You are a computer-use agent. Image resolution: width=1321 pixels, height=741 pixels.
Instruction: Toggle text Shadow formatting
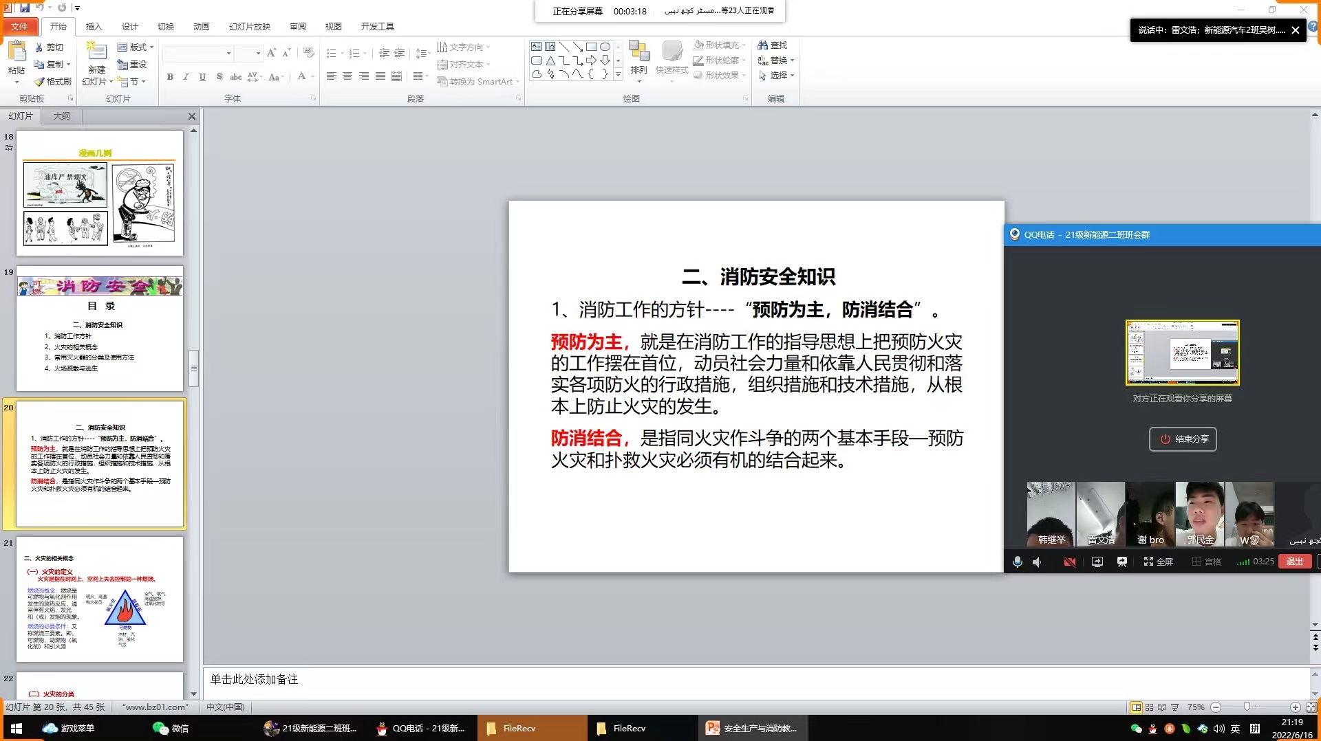(x=219, y=77)
